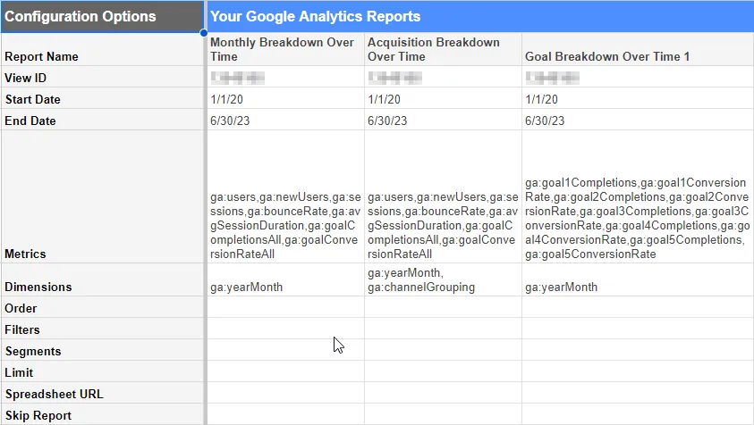Select the Your Google Analytics Reports header
This screenshot has width=754, height=425.
480,17
